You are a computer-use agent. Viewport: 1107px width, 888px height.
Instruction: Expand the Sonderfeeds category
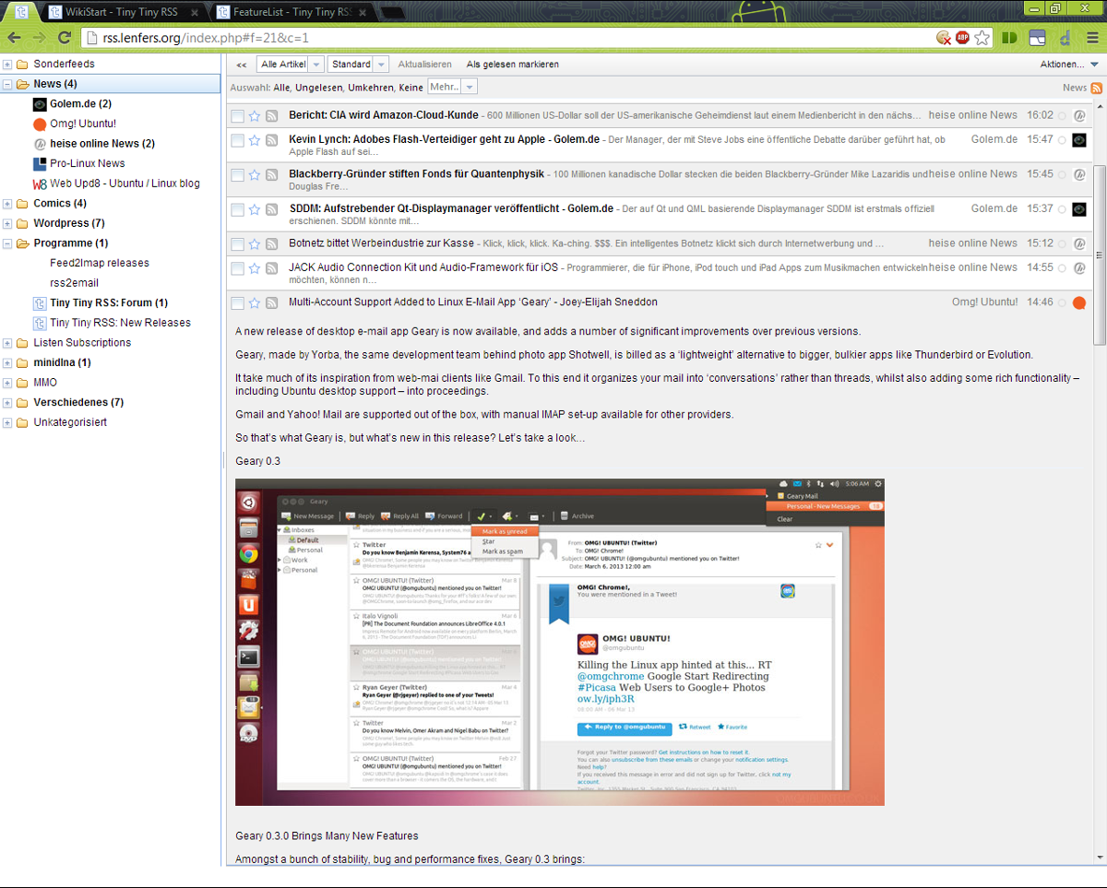point(7,65)
